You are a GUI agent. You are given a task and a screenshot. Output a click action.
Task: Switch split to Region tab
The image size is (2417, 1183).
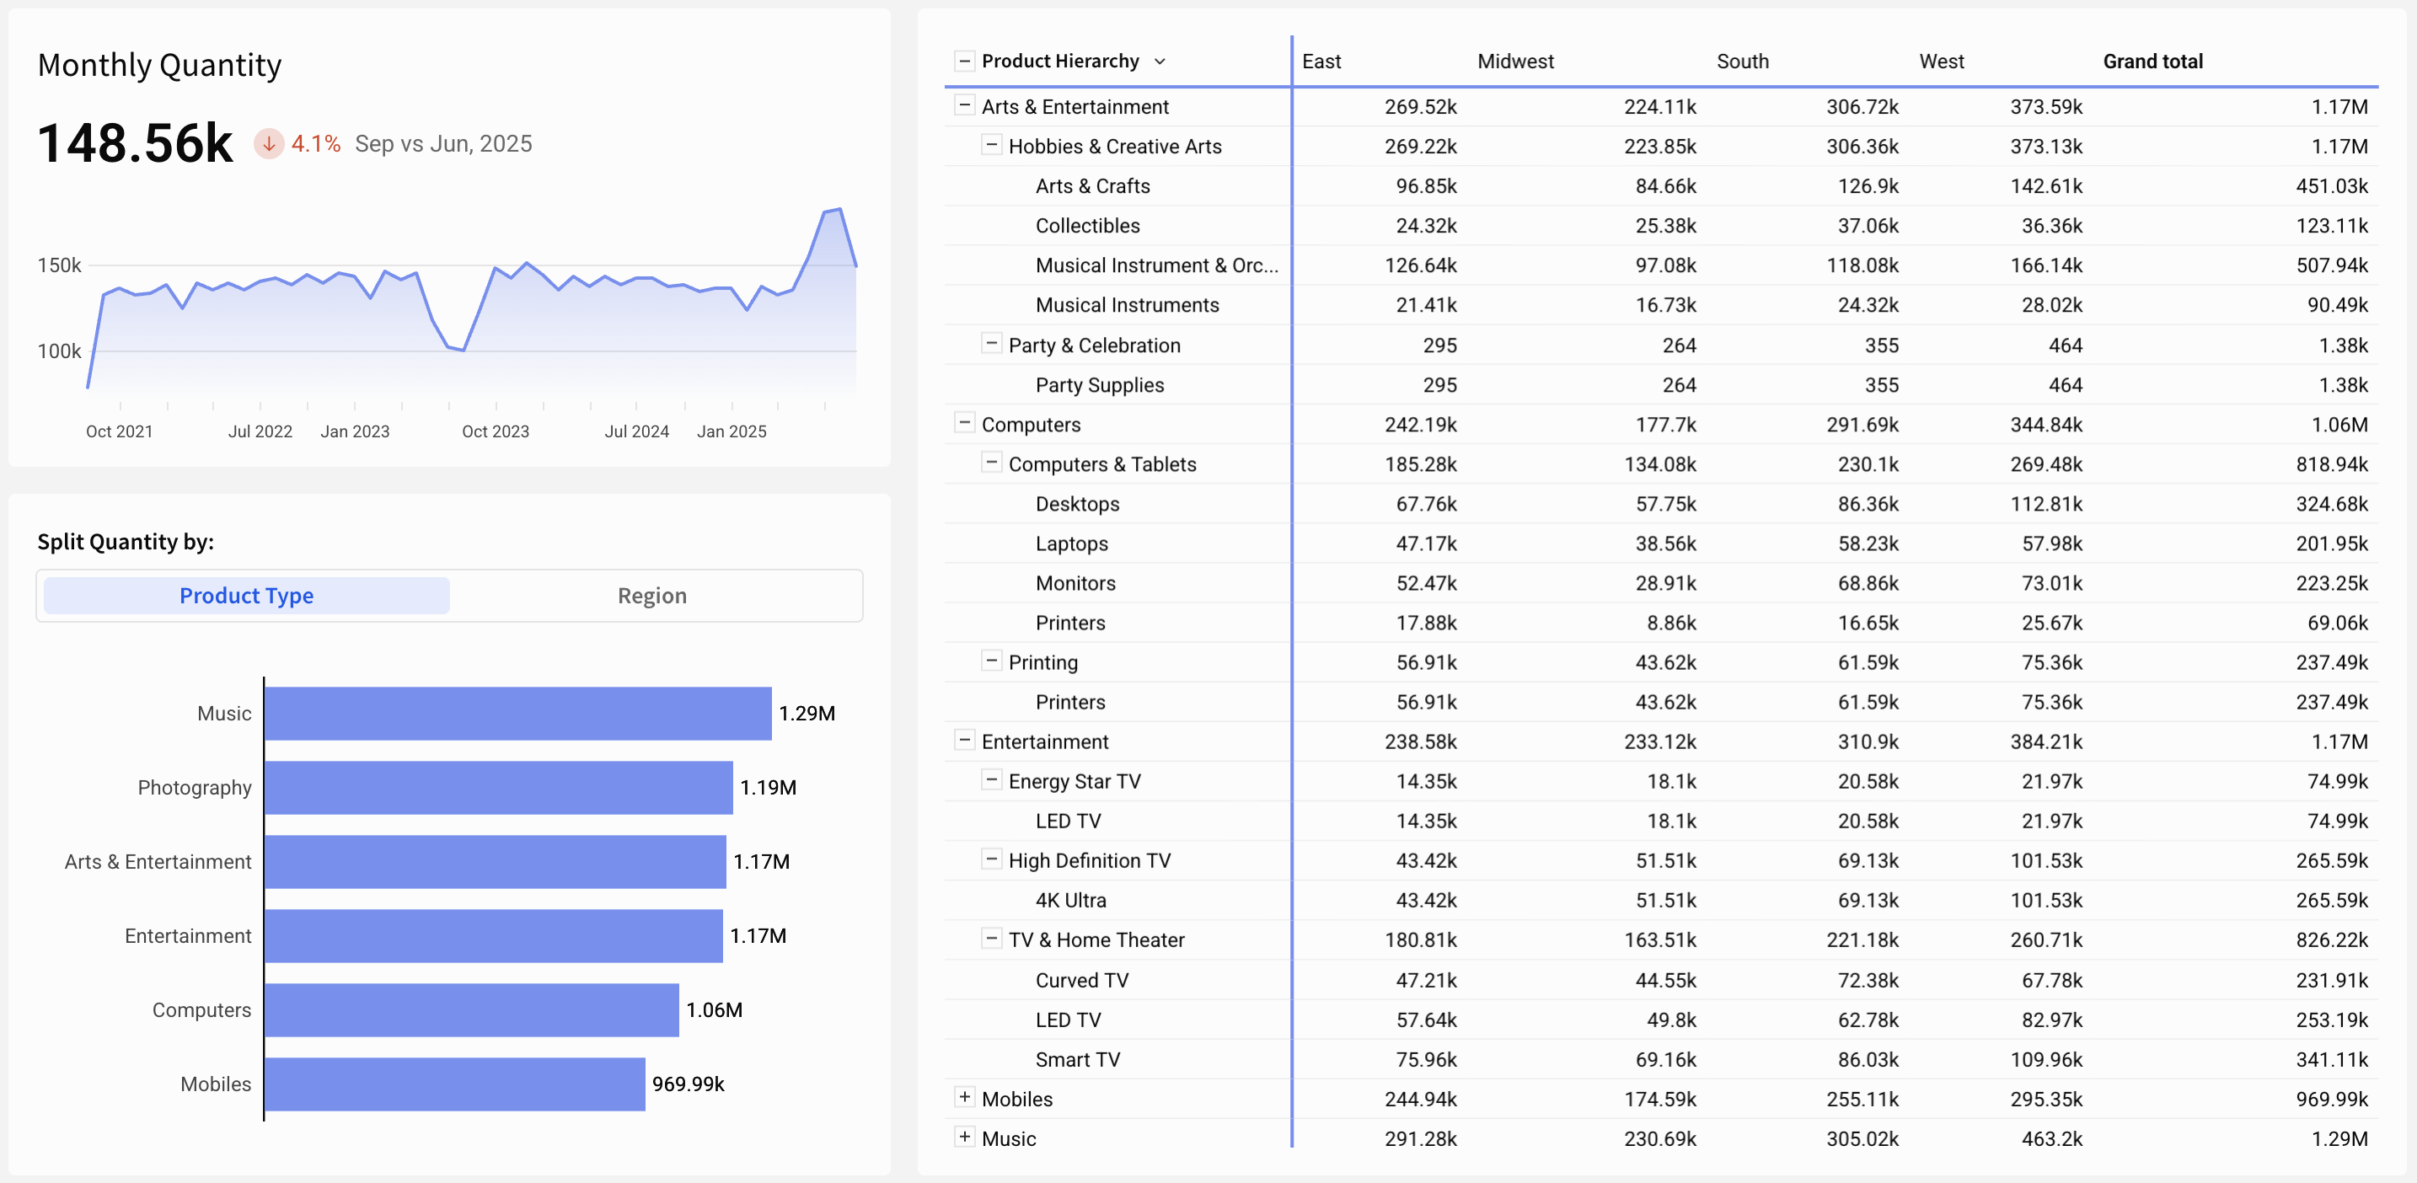pyautogui.click(x=652, y=596)
